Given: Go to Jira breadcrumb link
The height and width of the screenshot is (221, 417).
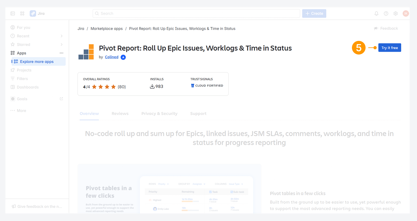Looking at the screenshot, I should click(x=81, y=29).
